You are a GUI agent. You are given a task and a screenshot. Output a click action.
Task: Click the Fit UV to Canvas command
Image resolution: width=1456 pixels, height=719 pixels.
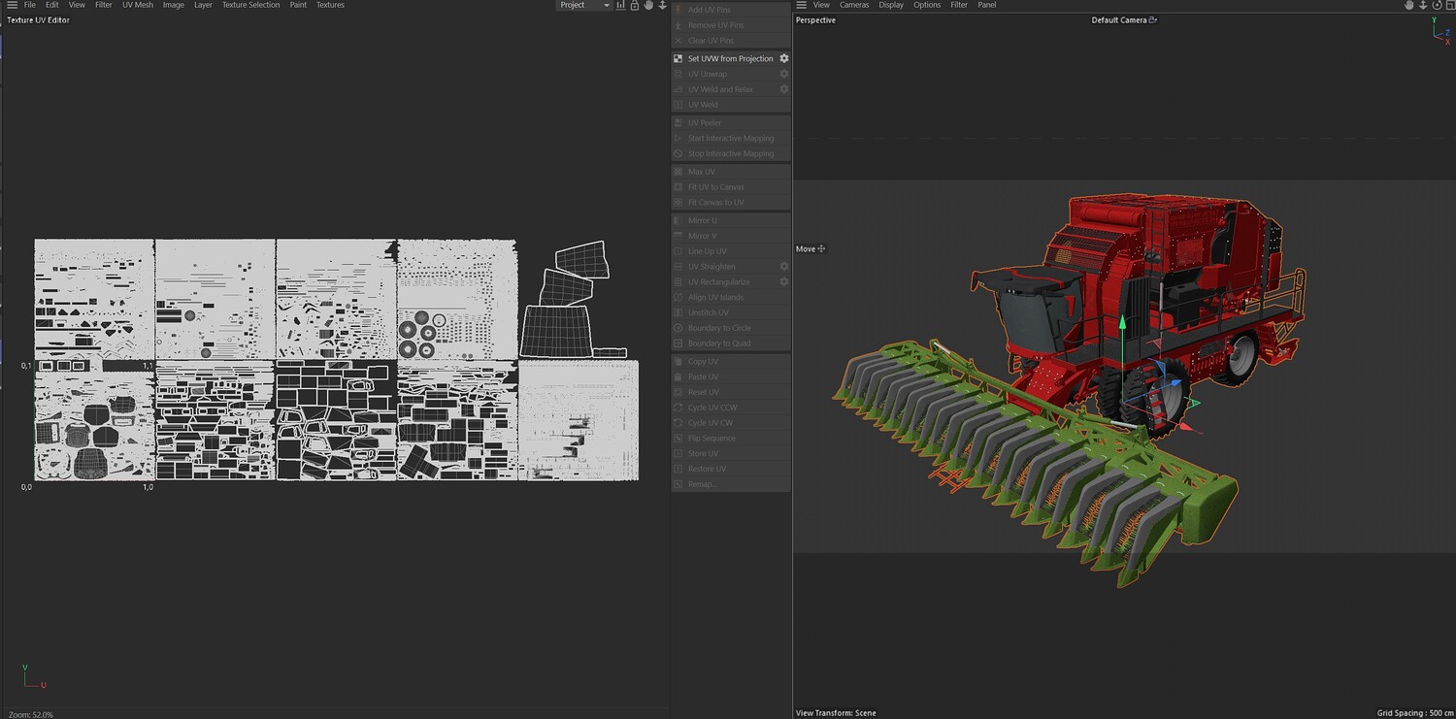coord(731,187)
